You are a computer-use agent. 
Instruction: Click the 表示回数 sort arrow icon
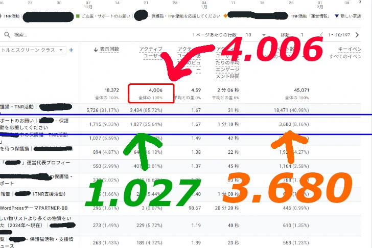click(96, 50)
